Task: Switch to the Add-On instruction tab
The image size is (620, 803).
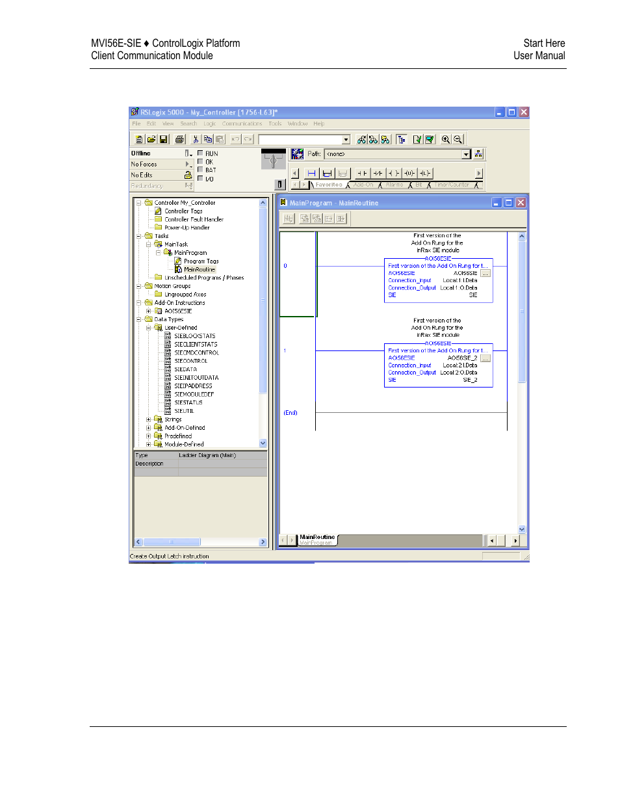Action: point(363,185)
